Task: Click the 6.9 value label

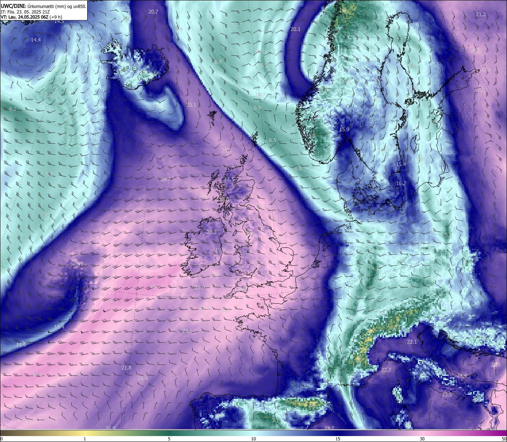Action: pyautogui.click(x=257, y=108)
